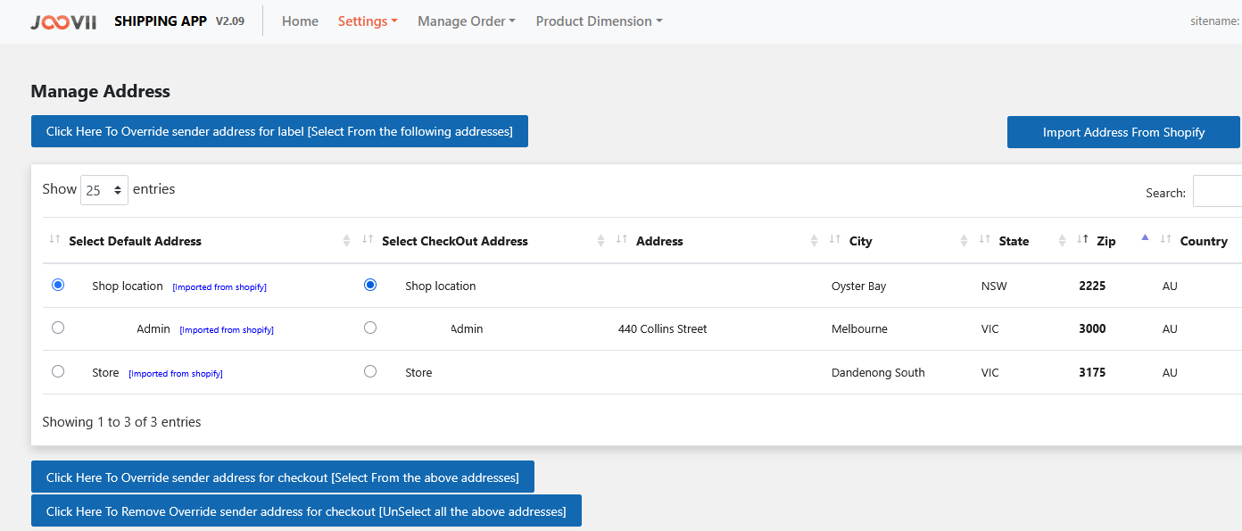Sort table by Address column

click(659, 241)
